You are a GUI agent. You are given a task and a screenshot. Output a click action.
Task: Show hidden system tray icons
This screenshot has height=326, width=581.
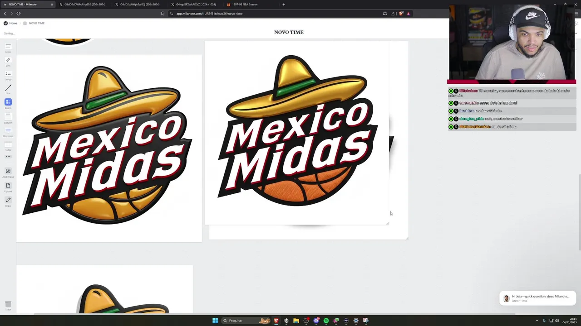click(537, 321)
